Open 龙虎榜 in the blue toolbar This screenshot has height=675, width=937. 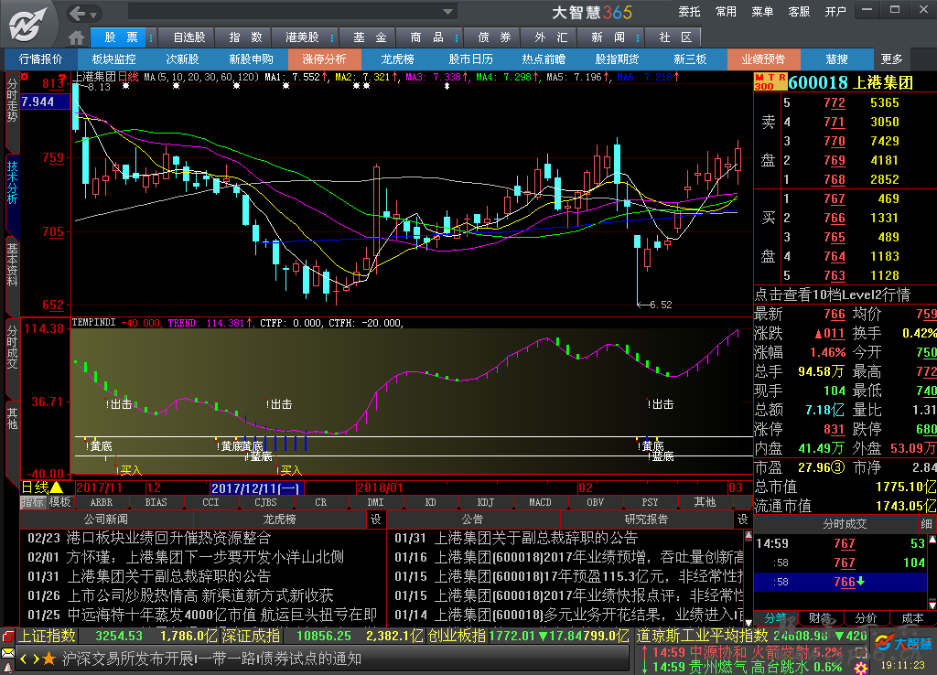tap(397, 59)
